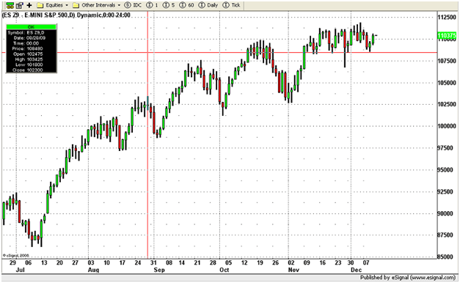Screen dimensions: 460x283
Task: Click the Oct month label on time axis
Action: click(224, 270)
